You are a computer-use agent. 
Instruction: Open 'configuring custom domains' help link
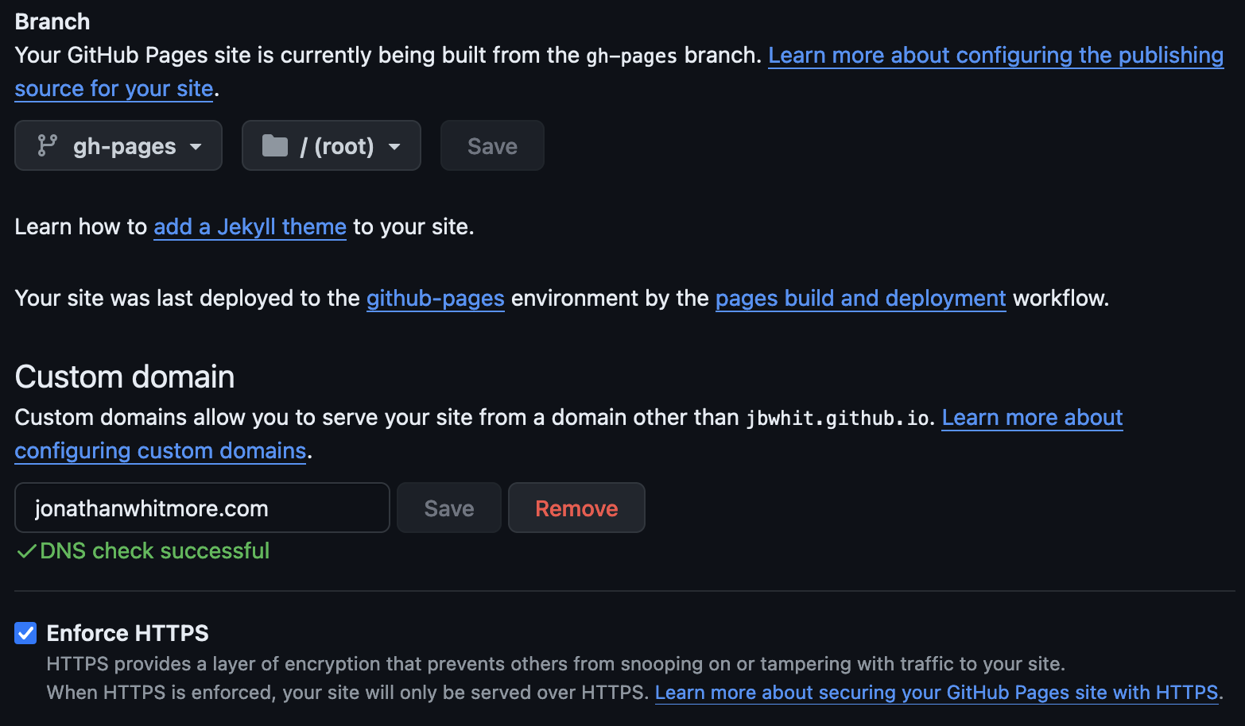point(161,451)
